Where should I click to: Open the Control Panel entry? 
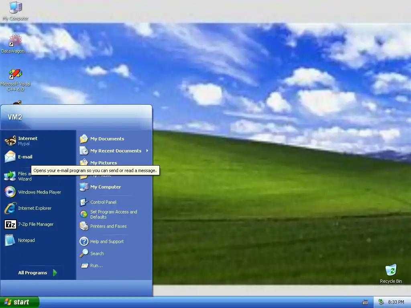click(114, 202)
